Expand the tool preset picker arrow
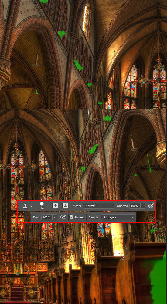The height and width of the screenshot is (304, 167). point(31,206)
